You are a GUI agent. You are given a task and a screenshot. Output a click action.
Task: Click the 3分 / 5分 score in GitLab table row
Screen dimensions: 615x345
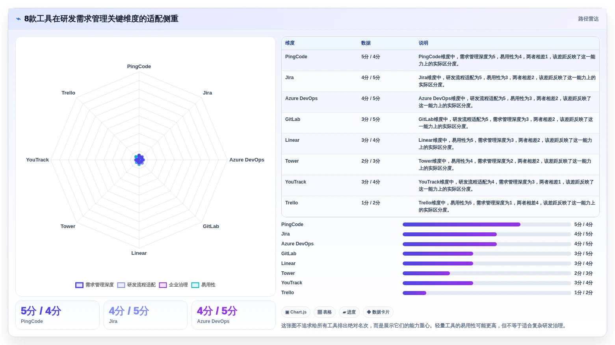[371, 119]
